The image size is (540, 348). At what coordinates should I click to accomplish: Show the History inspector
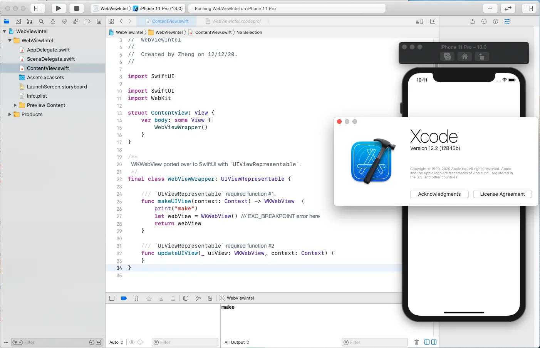click(484, 22)
